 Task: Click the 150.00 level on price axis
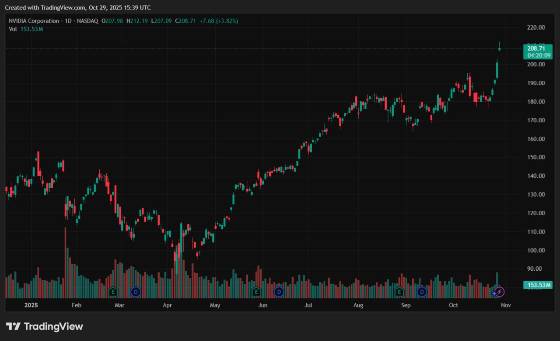pyautogui.click(x=536, y=157)
